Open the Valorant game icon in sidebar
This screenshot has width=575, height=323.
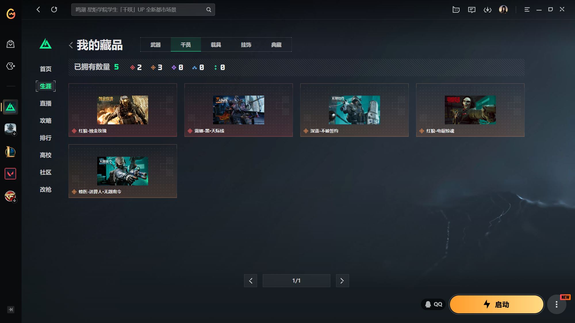(10, 174)
